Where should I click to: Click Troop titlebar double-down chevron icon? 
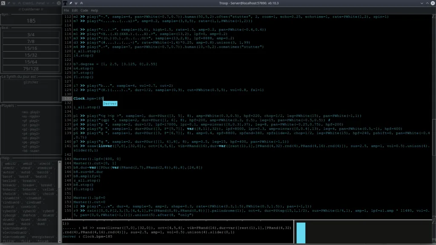coord(76,3)
